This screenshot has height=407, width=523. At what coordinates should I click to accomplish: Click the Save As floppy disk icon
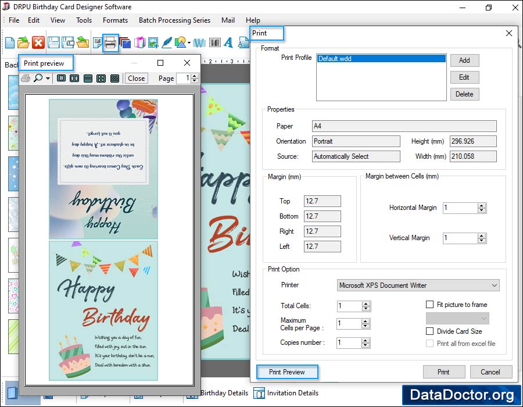pyautogui.click(x=68, y=42)
